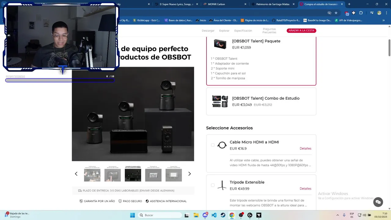This screenshot has width=391, height=220.
Task: Open Detalles for Trípode Extensible
Action: [305, 189]
